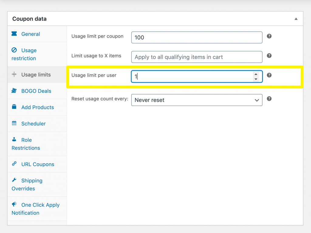Click the 'Usage limit per user' label
The image size is (311, 233).
tap(94, 75)
